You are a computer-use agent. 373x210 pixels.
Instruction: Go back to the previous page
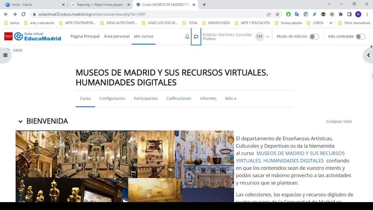click(6, 14)
